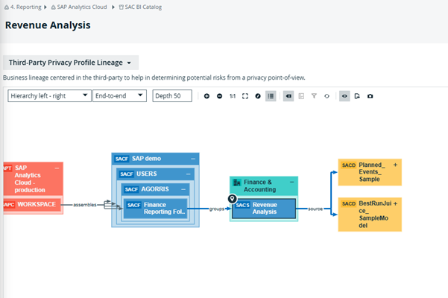Toggle the list legend button

point(271,96)
